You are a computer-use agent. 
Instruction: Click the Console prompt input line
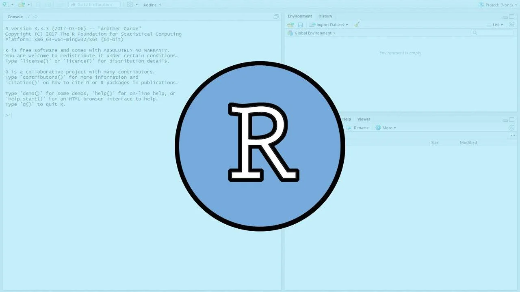point(142,116)
